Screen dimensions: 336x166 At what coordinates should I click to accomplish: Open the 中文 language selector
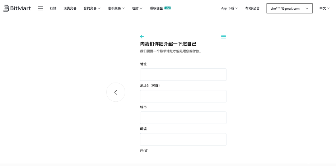pos(325,8)
